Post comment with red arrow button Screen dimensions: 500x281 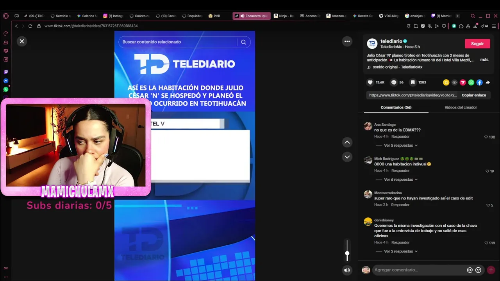[491, 270]
